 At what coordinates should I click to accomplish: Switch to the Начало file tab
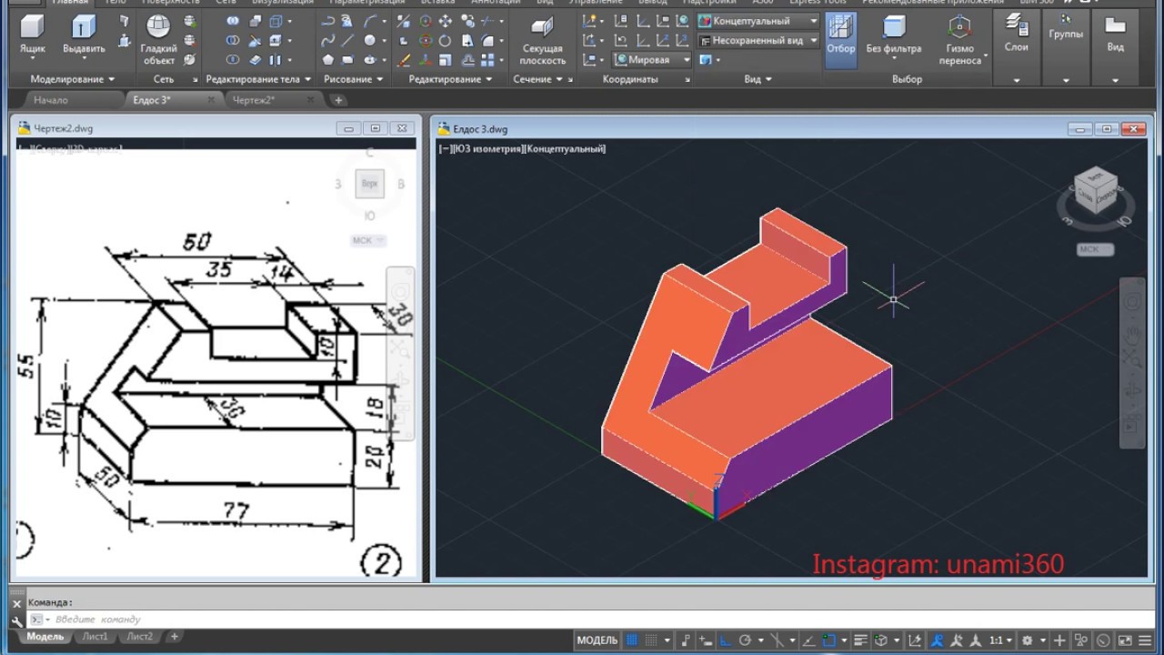(x=51, y=100)
